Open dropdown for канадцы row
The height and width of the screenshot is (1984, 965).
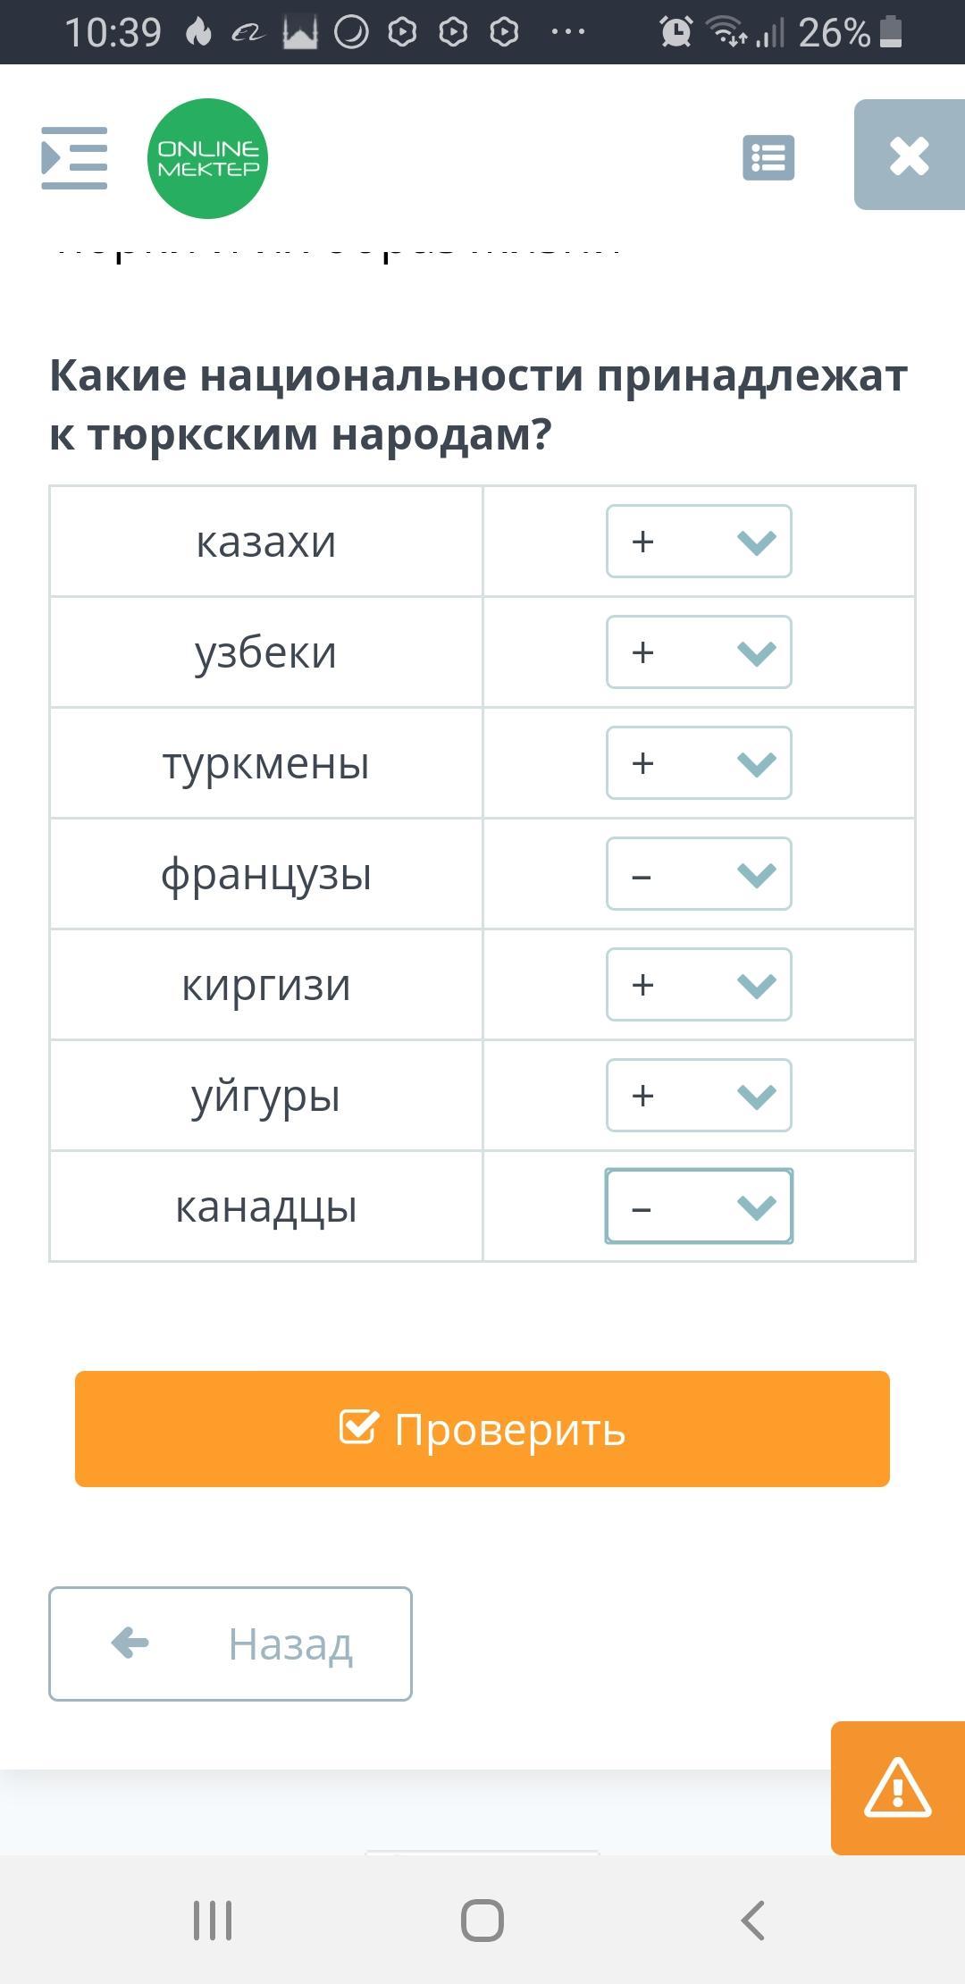click(x=699, y=1206)
